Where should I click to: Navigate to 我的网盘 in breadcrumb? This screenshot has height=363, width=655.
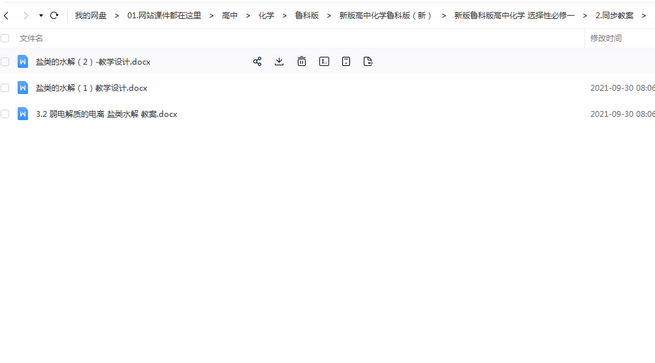point(91,16)
